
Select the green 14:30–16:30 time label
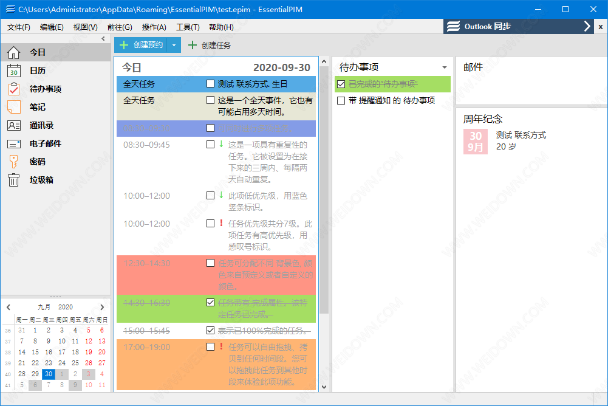point(146,303)
